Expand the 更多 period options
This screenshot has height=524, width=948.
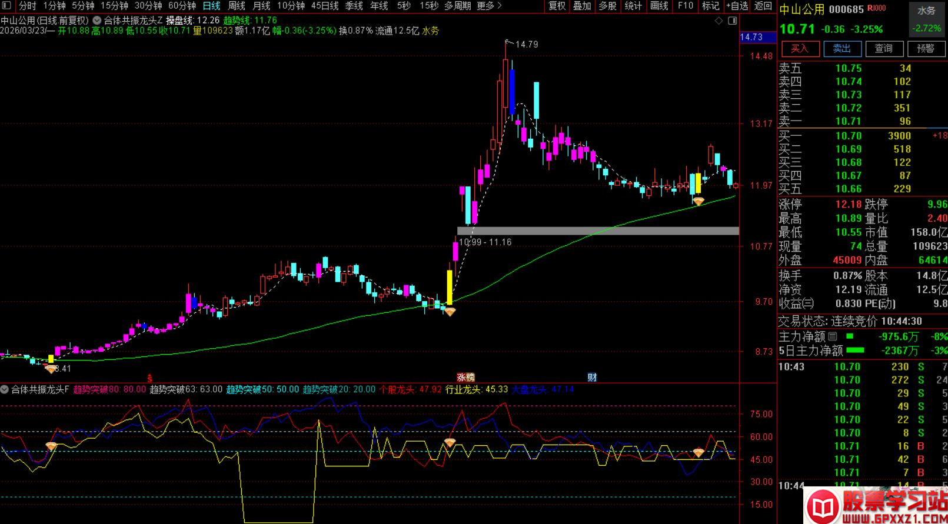point(489,5)
